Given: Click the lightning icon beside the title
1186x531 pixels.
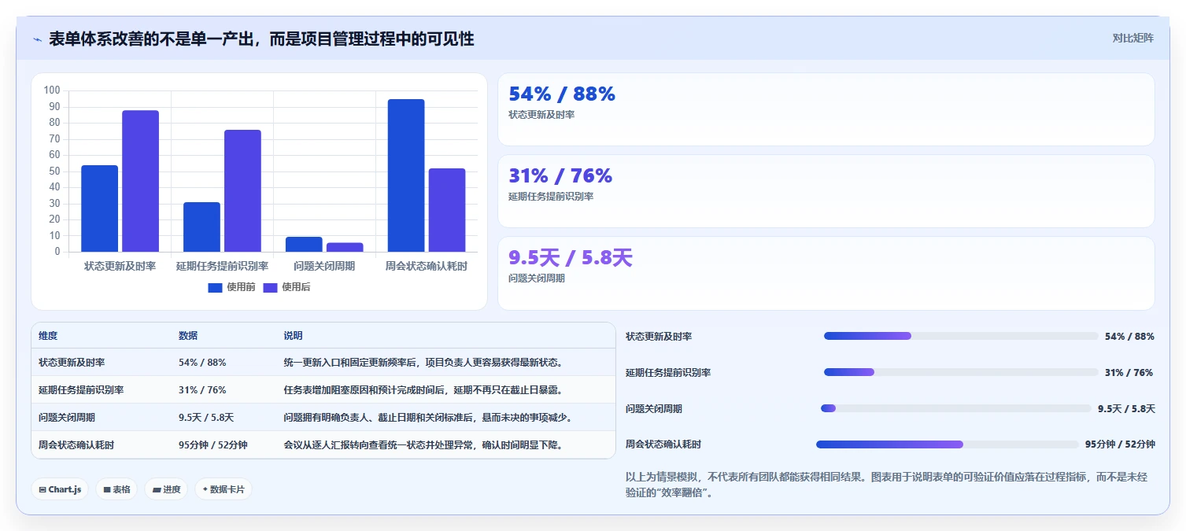Looking at the screenshot, I should 37,39.
